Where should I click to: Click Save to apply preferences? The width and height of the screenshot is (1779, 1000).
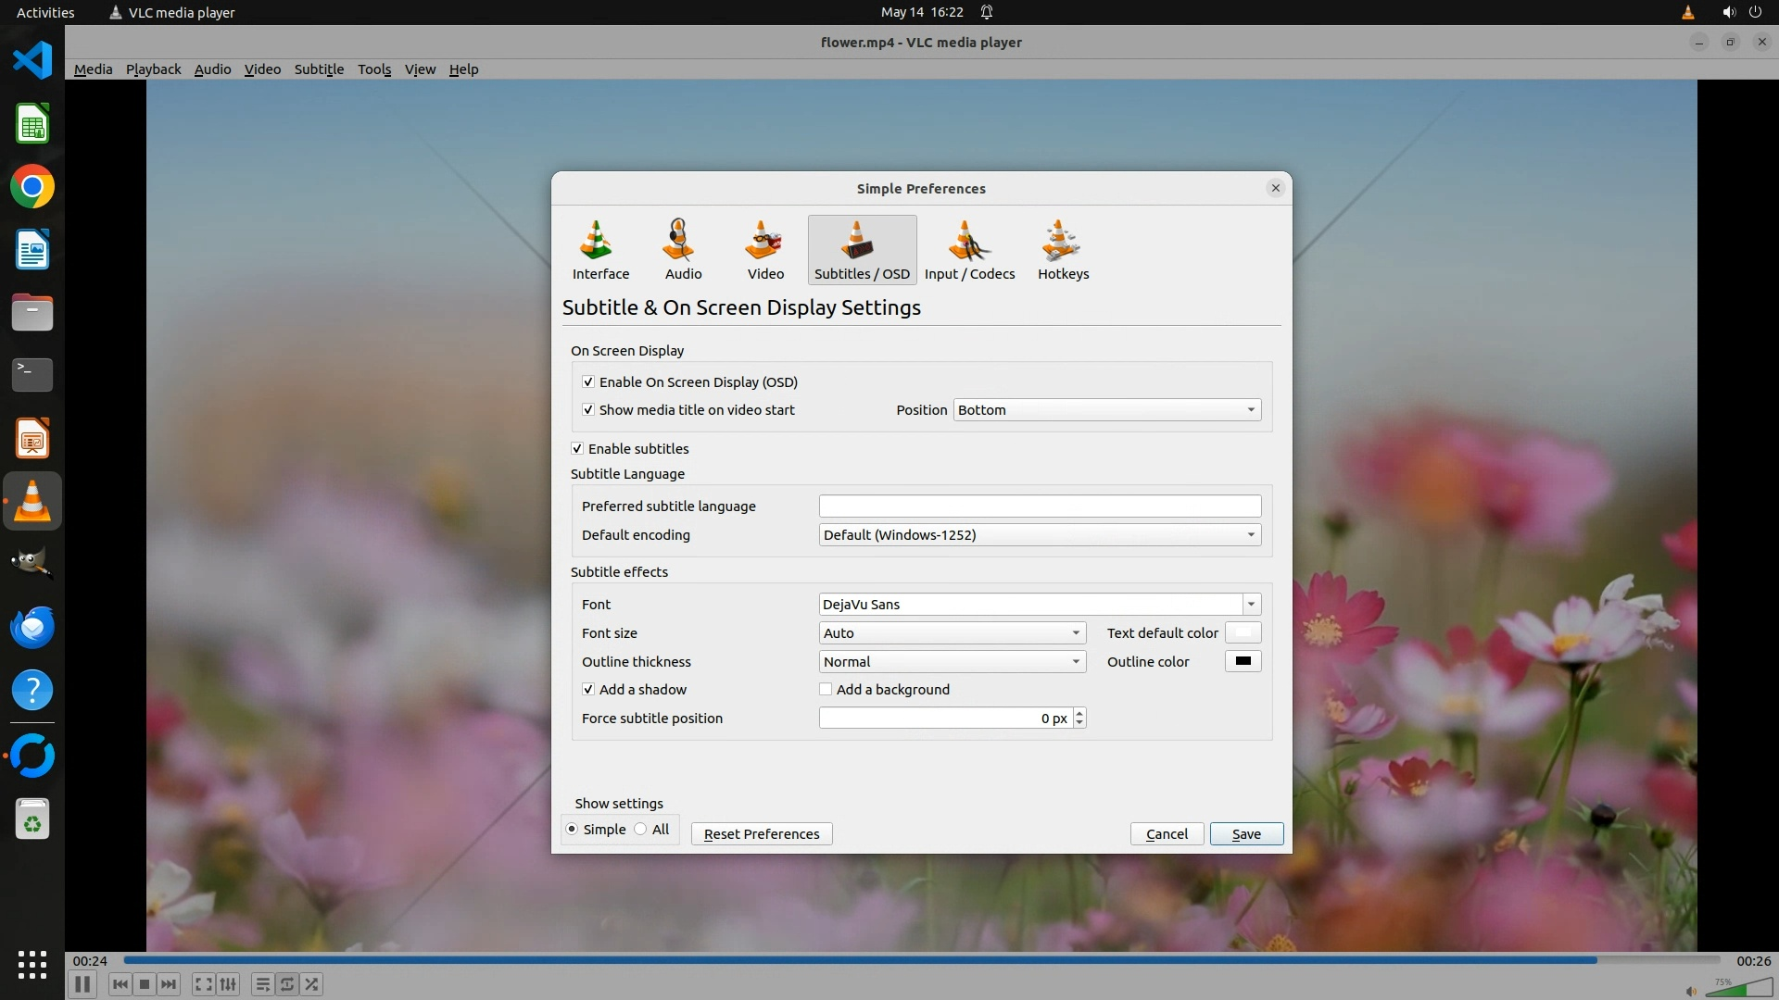pos(1245,833)
